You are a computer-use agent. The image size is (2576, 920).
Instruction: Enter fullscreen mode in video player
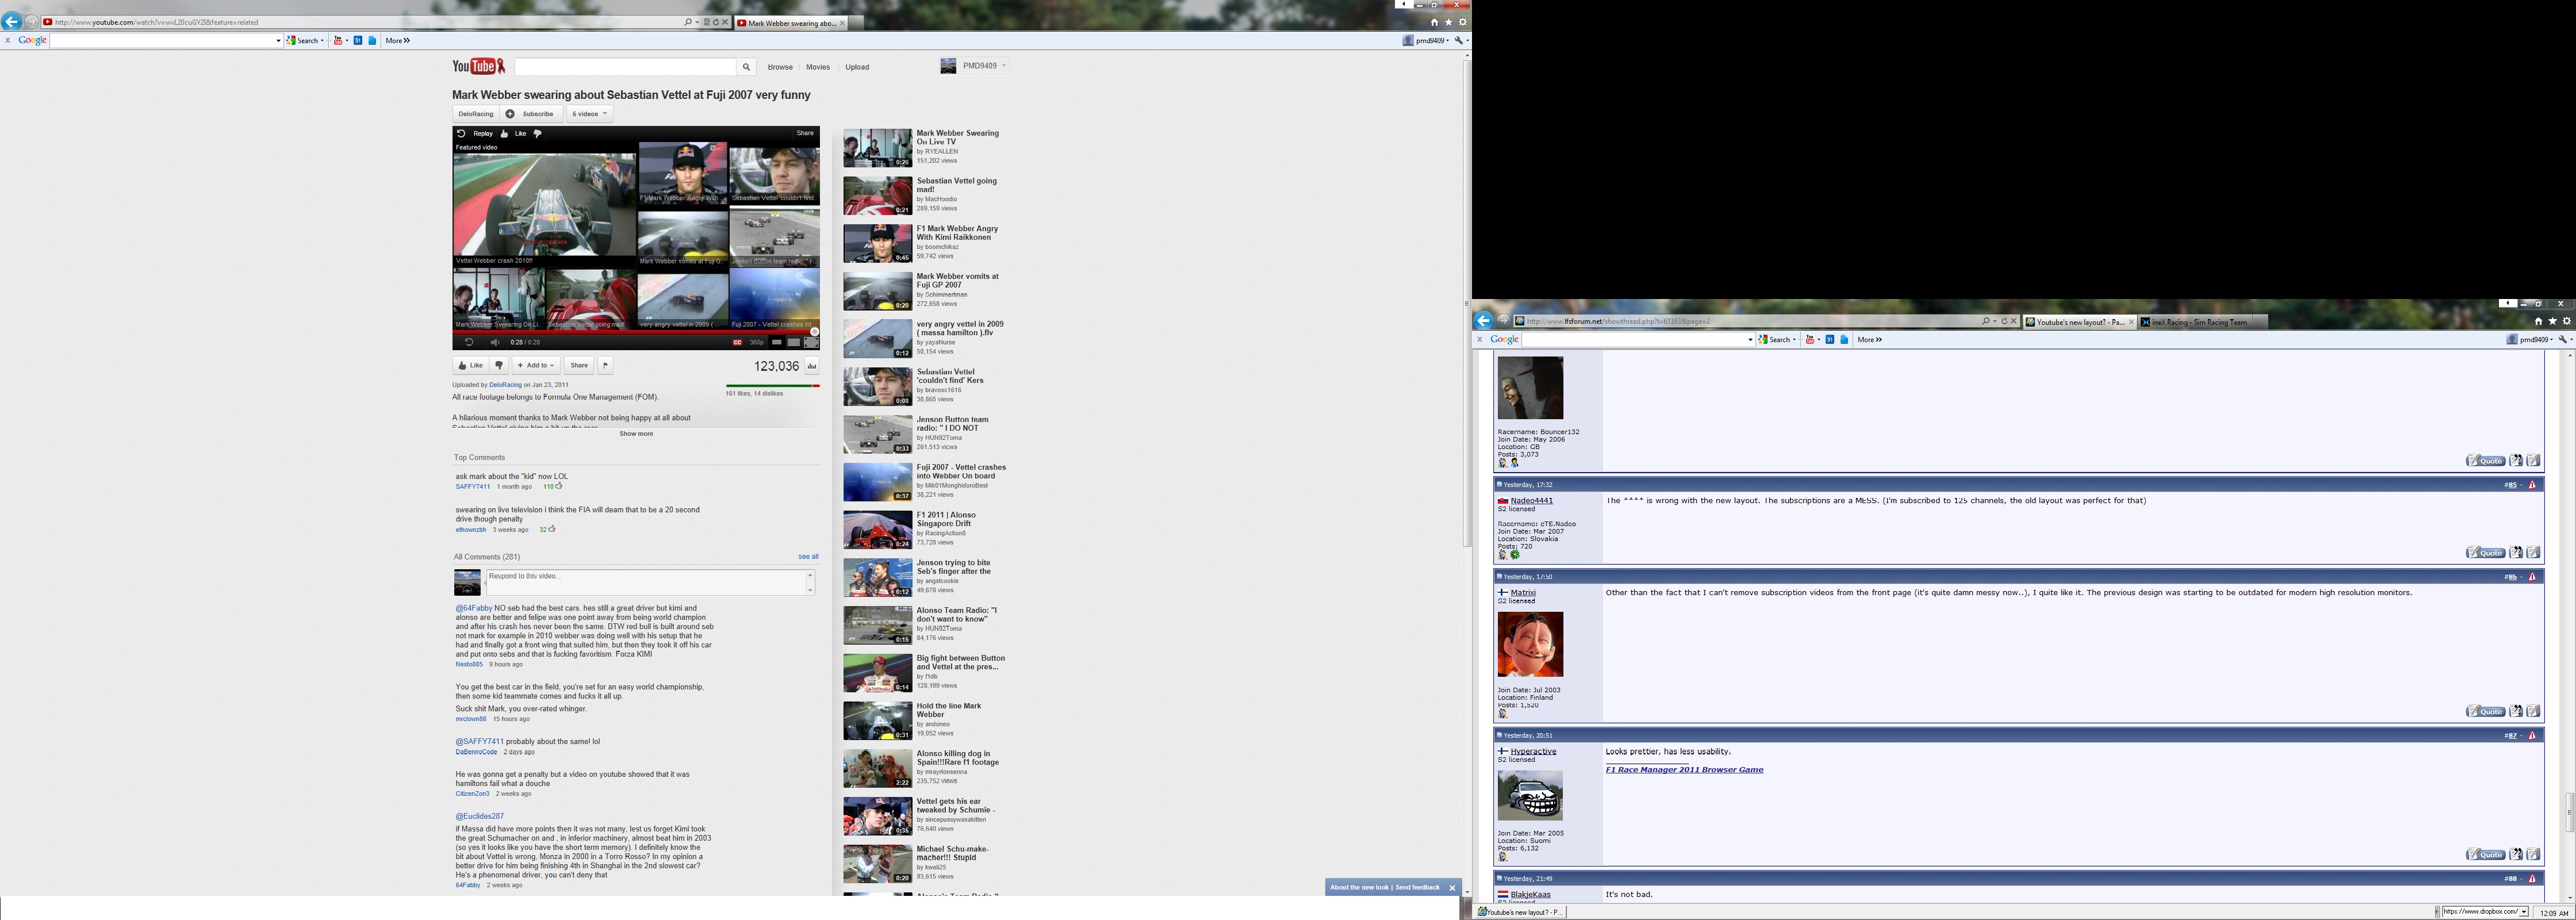pos(811,342)
